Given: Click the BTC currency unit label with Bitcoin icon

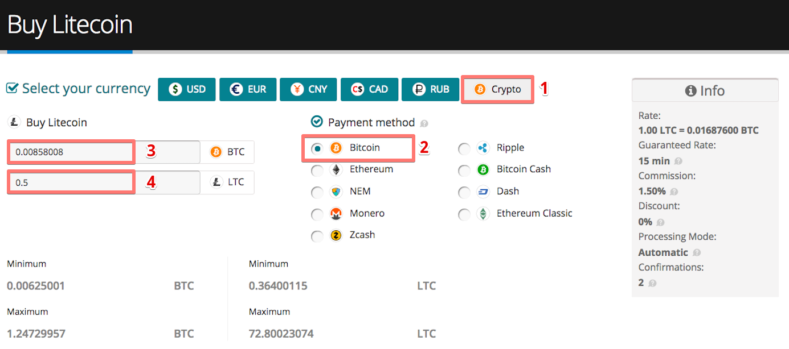Looking at the screenshot, I should coord(227,152).
